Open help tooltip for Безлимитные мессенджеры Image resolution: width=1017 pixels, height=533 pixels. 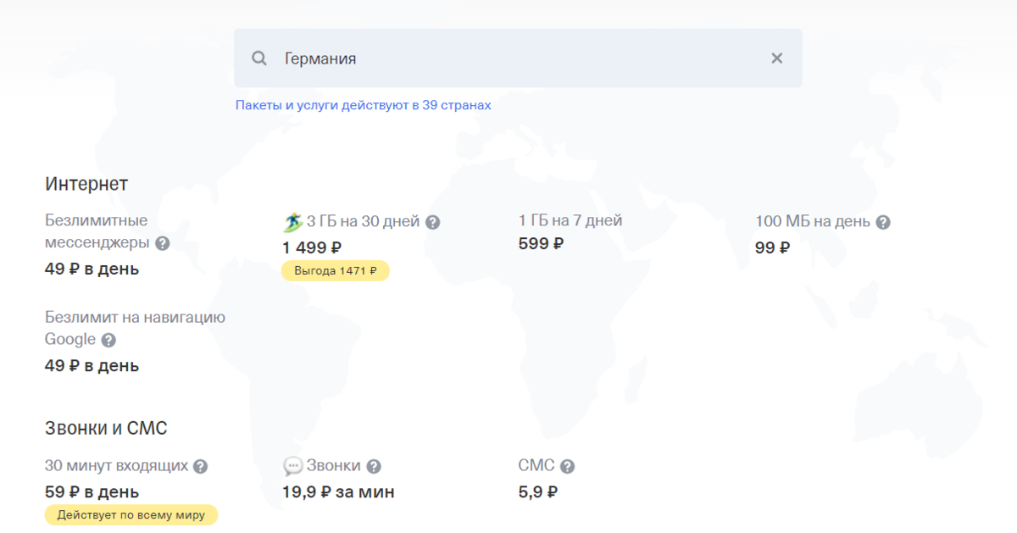[x=163, y=243]
